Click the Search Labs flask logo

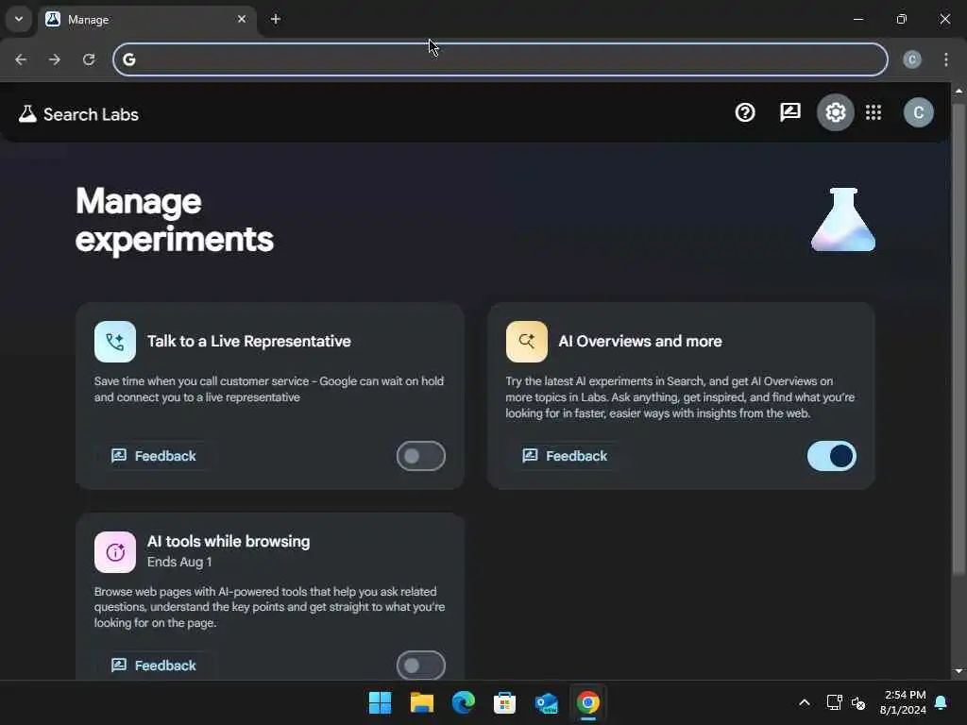tap(27, 114)
